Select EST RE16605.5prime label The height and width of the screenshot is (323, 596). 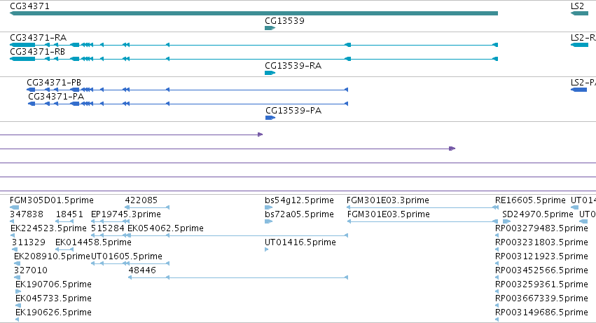pos(530,200)
